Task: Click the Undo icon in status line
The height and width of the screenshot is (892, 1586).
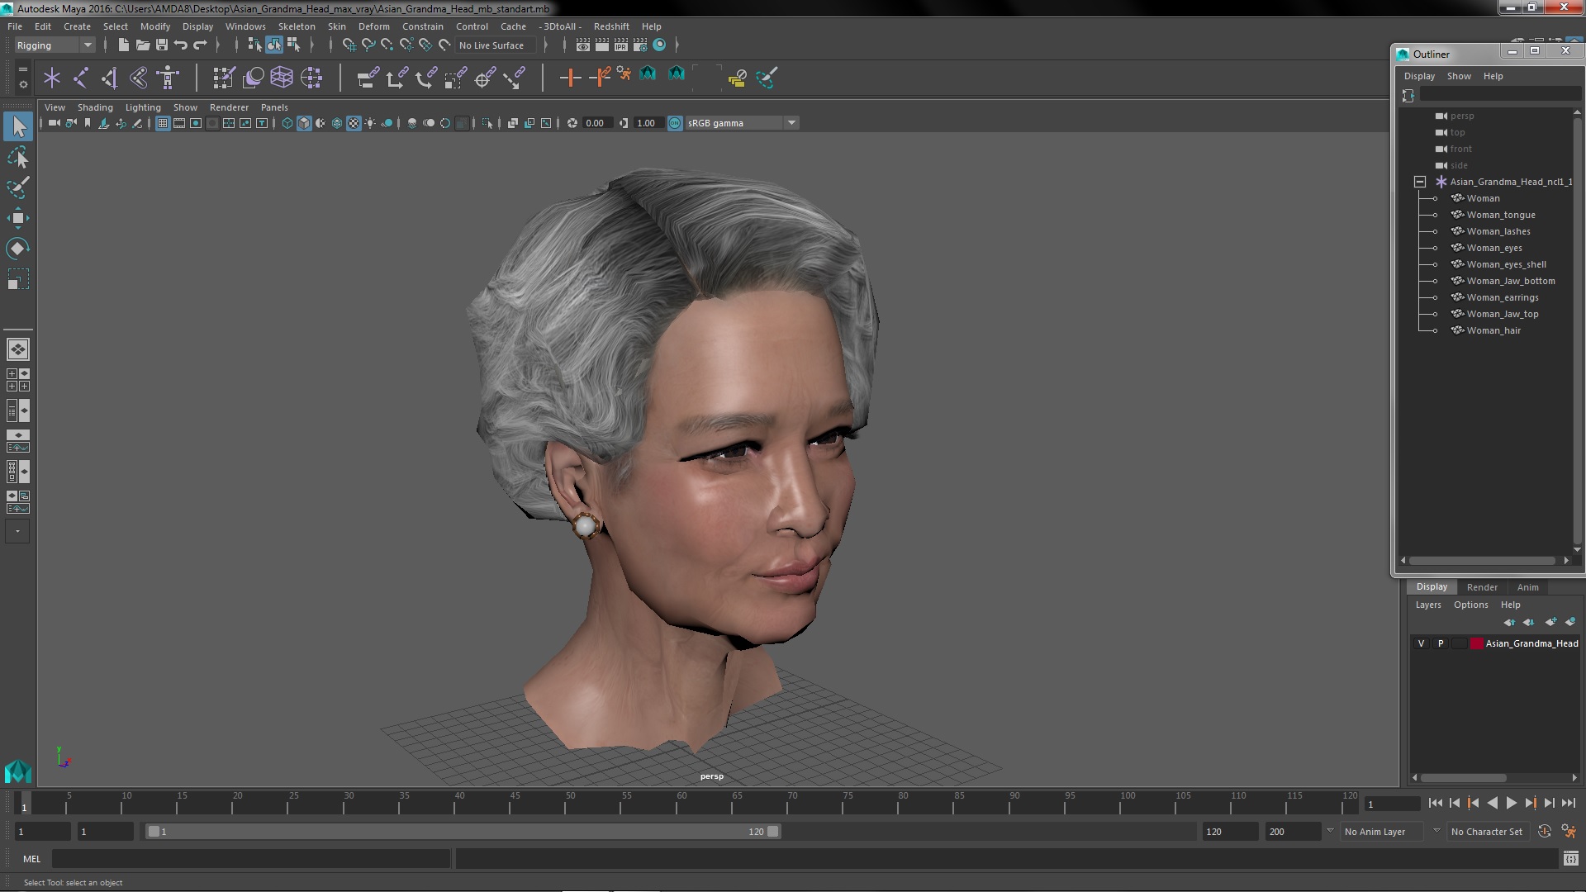Action: [x=181, y=45]
